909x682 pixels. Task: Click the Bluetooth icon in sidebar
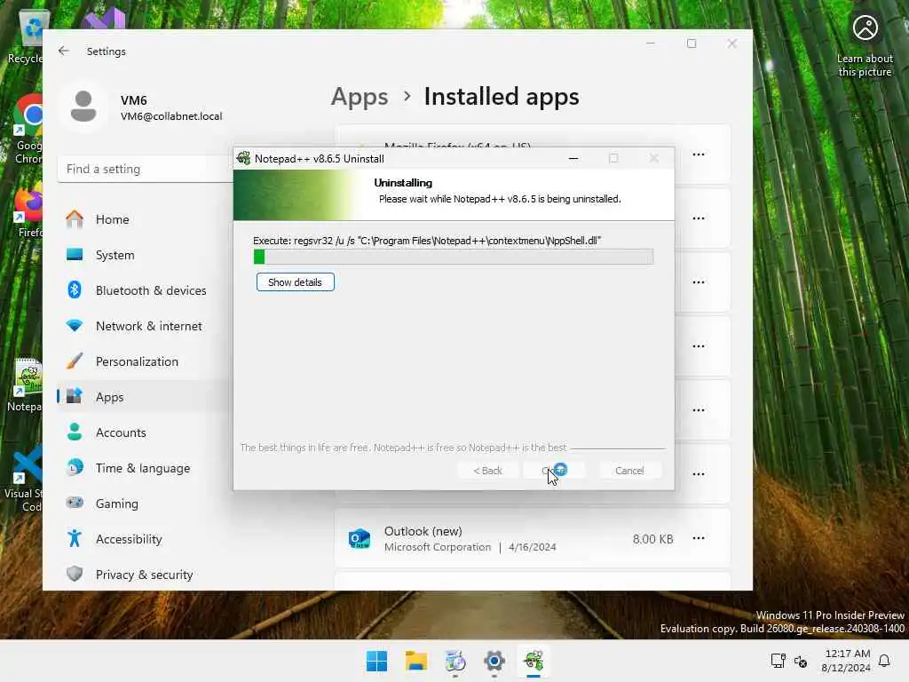point(75,289)
